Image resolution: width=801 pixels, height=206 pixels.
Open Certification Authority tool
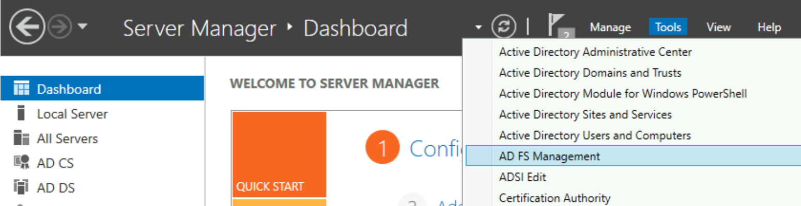(634, 198)
